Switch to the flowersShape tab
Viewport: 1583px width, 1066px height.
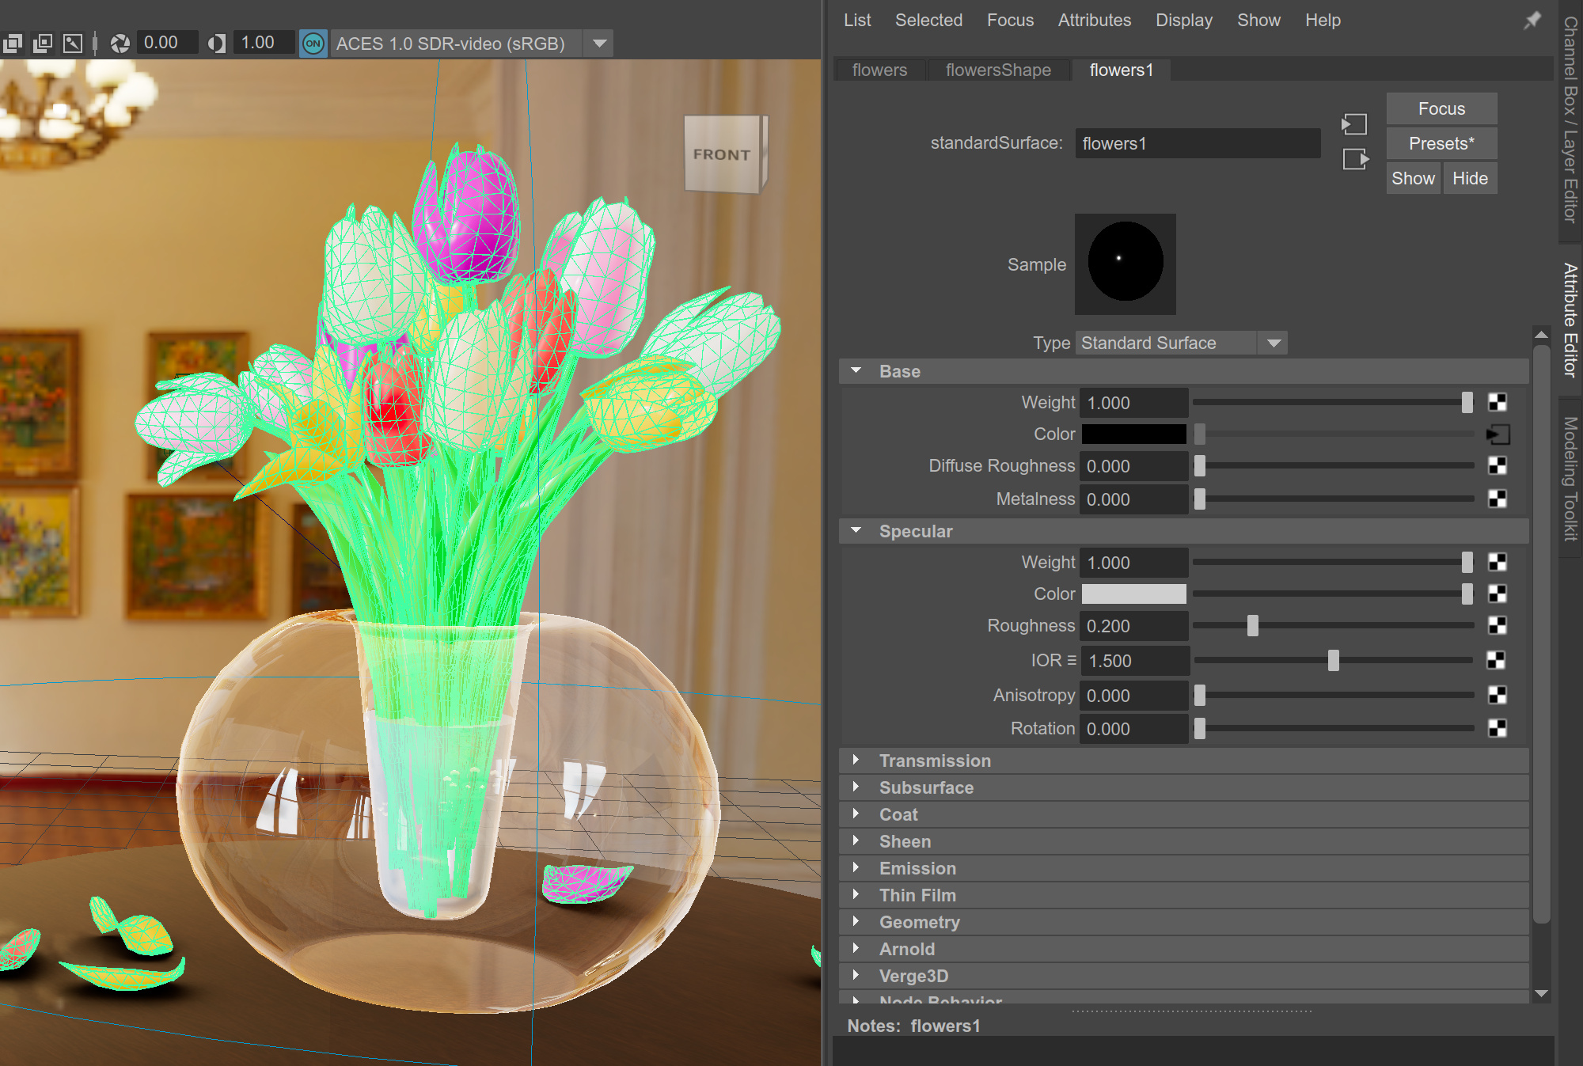[x=998, y=70]
